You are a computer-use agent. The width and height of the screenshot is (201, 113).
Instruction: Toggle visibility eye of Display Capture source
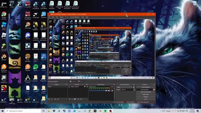click(85, 87)
